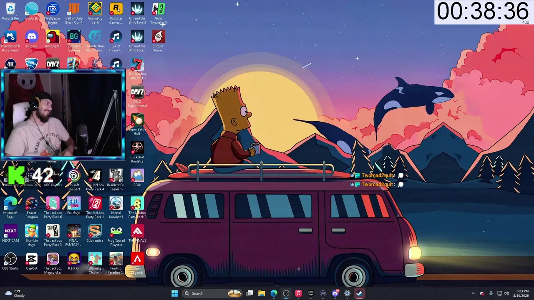Select the Among Us desktop icon
This screenshot has width=534, height=300.
[x=53, y=39]
